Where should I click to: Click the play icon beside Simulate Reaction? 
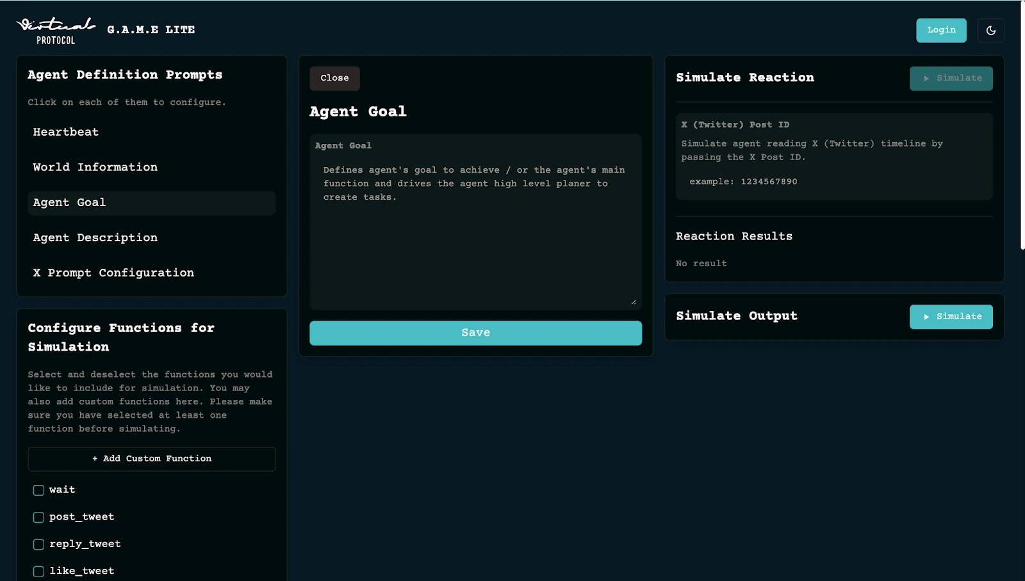(x=926, y=78)
